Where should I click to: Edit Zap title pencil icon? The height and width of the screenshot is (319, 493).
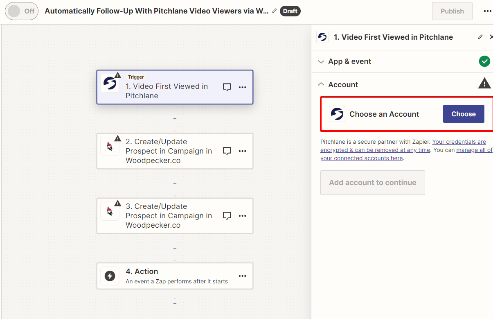[274, 11]
